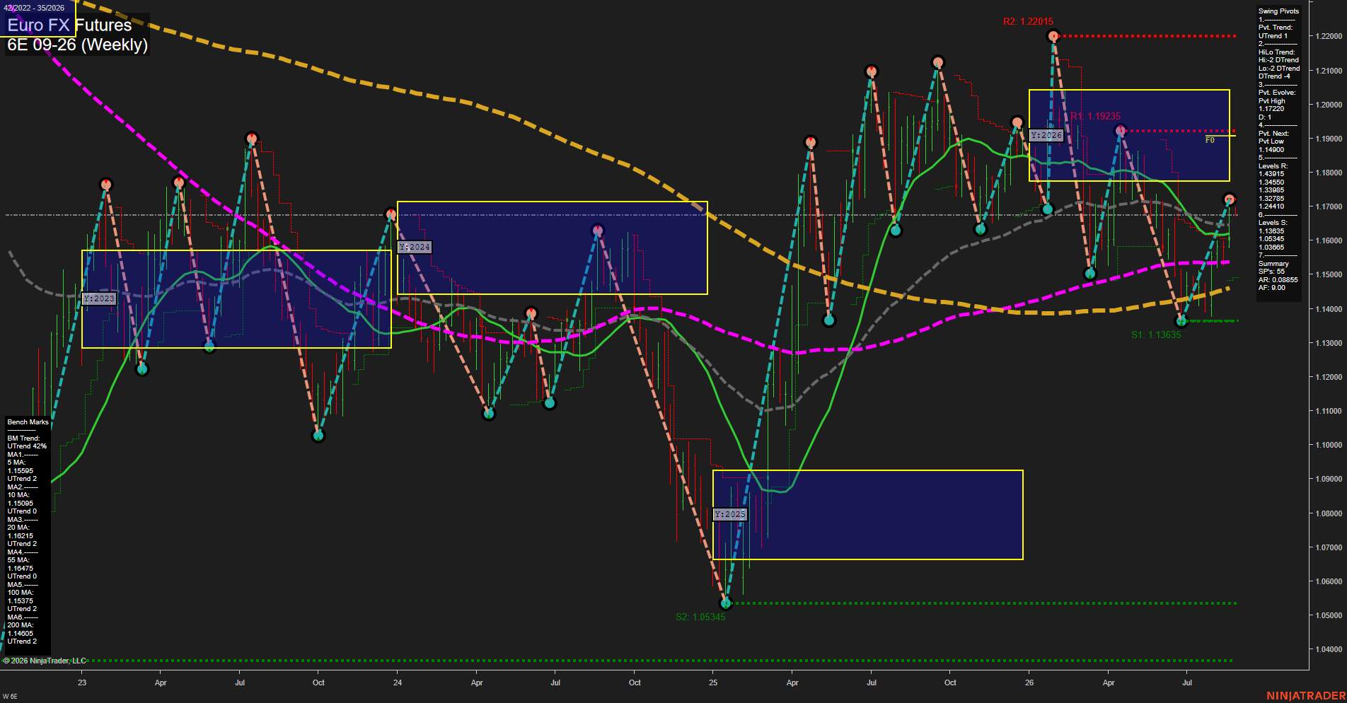The image size is (1347, 703).
Task: Click the SP's: 55 summary entry
Action: tap(1271, 272)
